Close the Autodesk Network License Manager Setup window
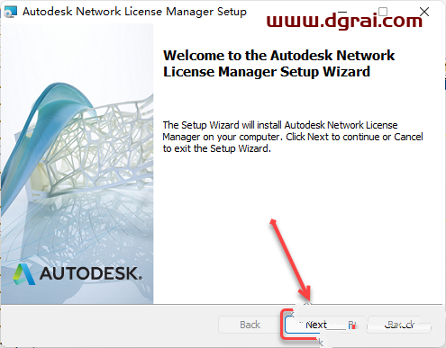 [x=424, y=12]
